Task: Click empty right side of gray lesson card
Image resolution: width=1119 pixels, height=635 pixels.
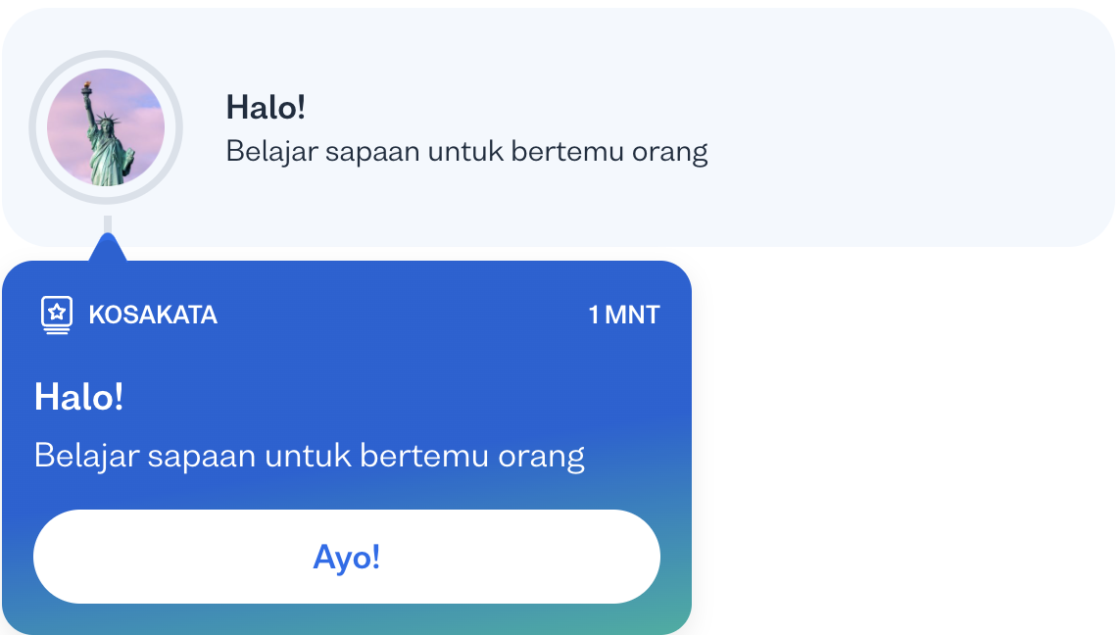Action: [913, 127]
